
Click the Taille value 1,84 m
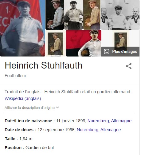(26, 139)
